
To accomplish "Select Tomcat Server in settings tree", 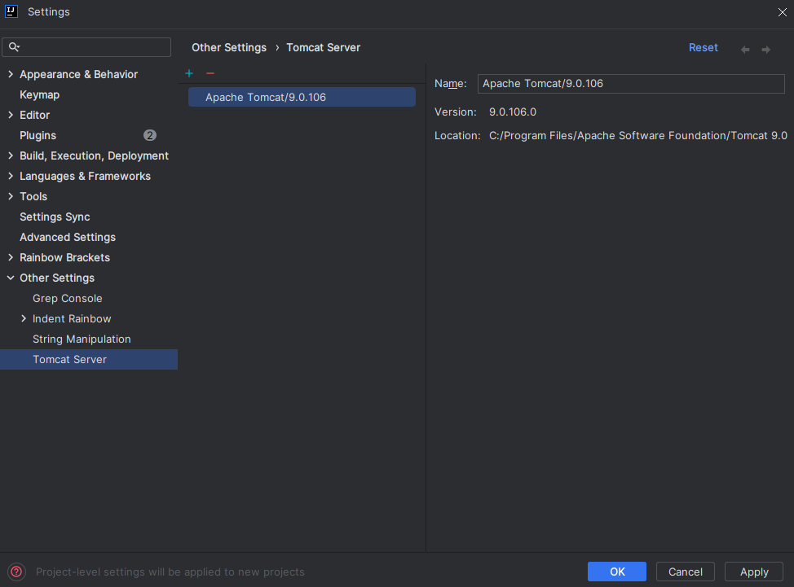I will coord(89,360).
